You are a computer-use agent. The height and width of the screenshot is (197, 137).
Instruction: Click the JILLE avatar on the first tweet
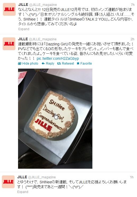tap(9, 9)
